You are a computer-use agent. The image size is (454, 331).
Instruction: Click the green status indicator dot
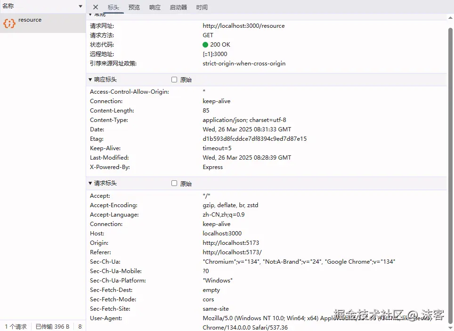coord(205,45)
